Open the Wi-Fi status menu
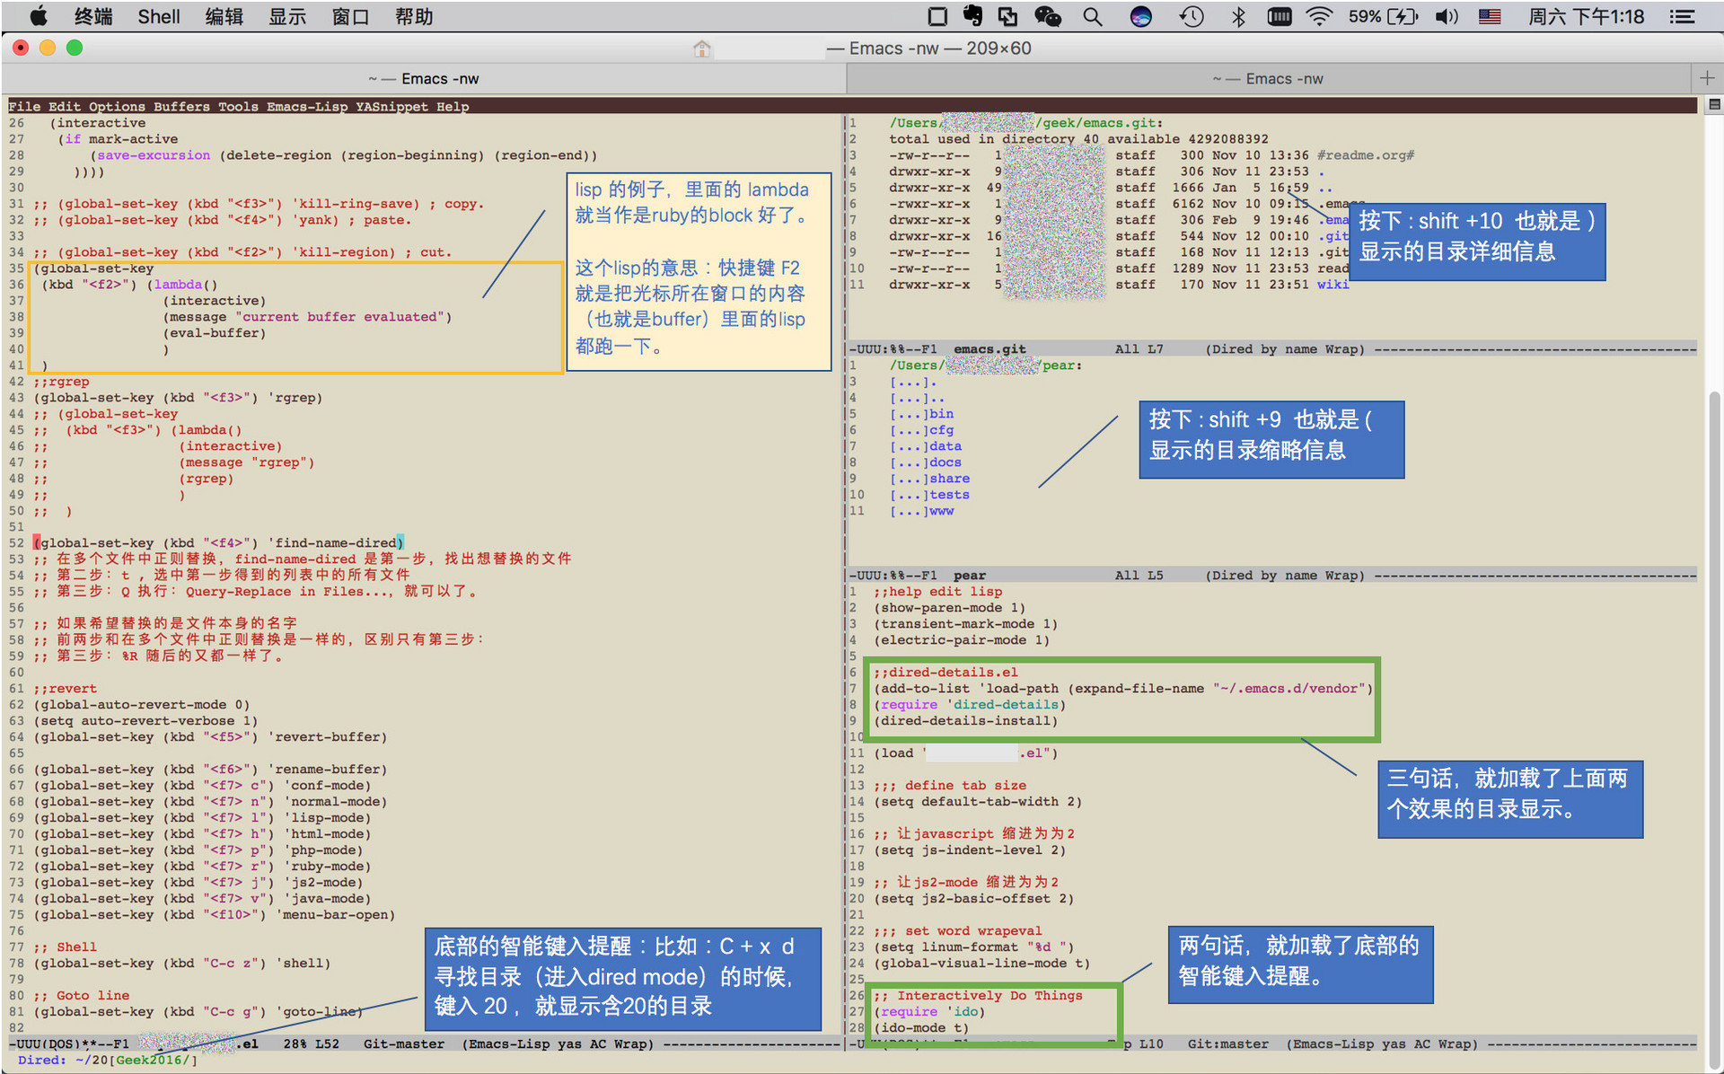Viewport: 1724px width, 1074px height. pos(1319,16)
